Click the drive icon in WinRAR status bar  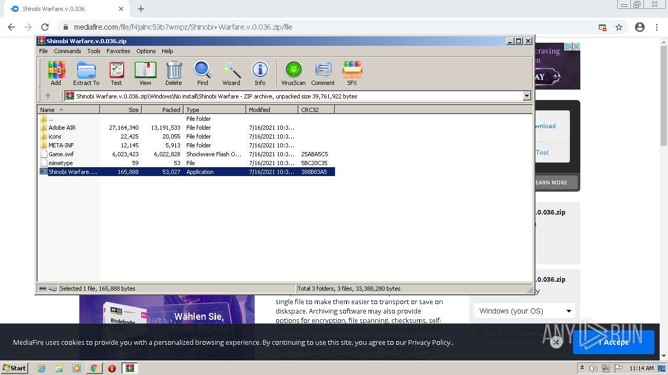pos(43,288)
